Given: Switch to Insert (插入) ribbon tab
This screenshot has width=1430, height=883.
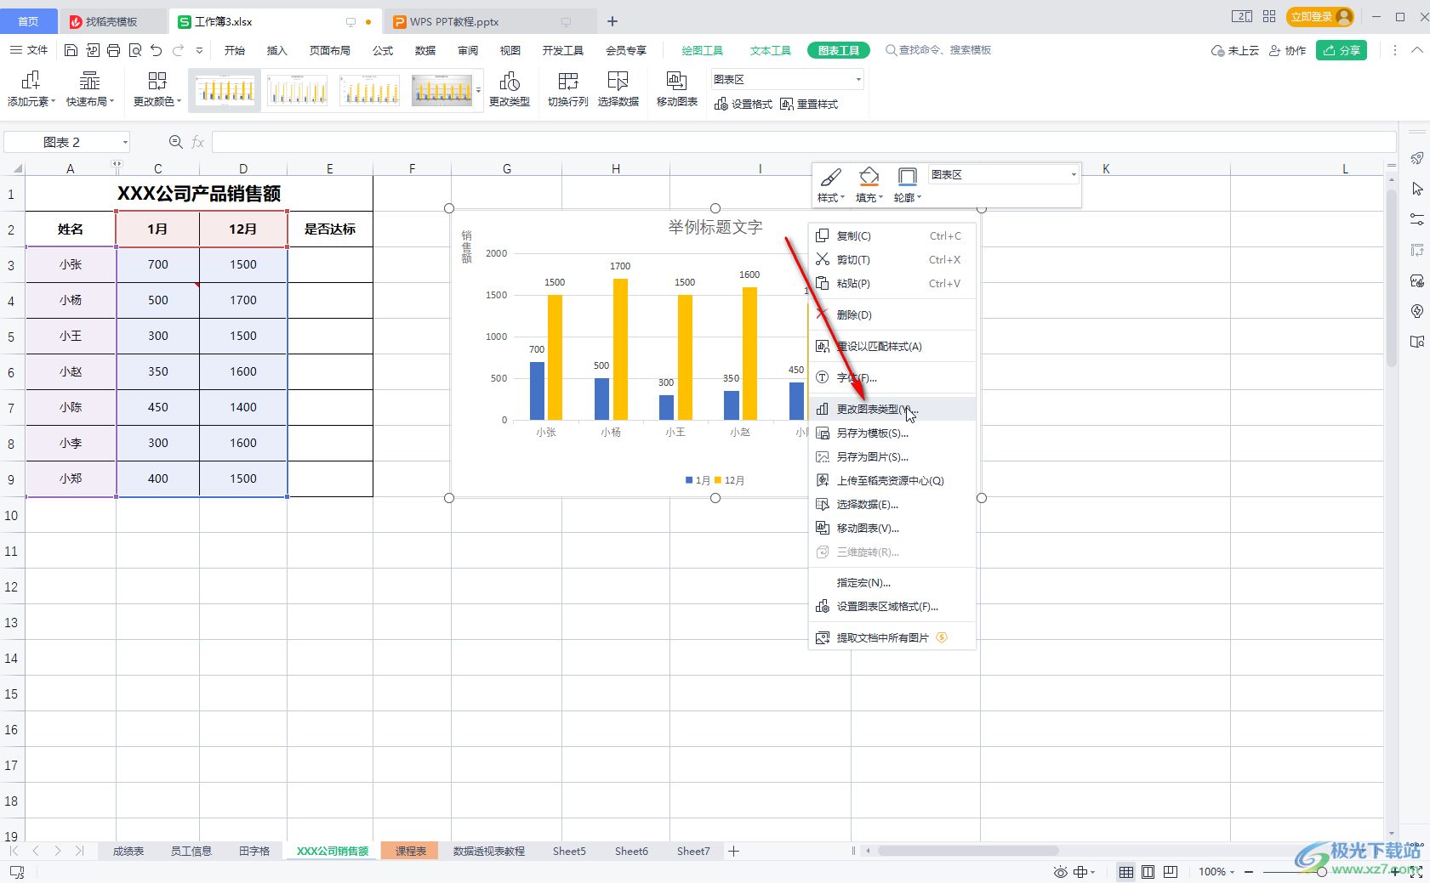Looking at the screenshot, I should (277, 50).
